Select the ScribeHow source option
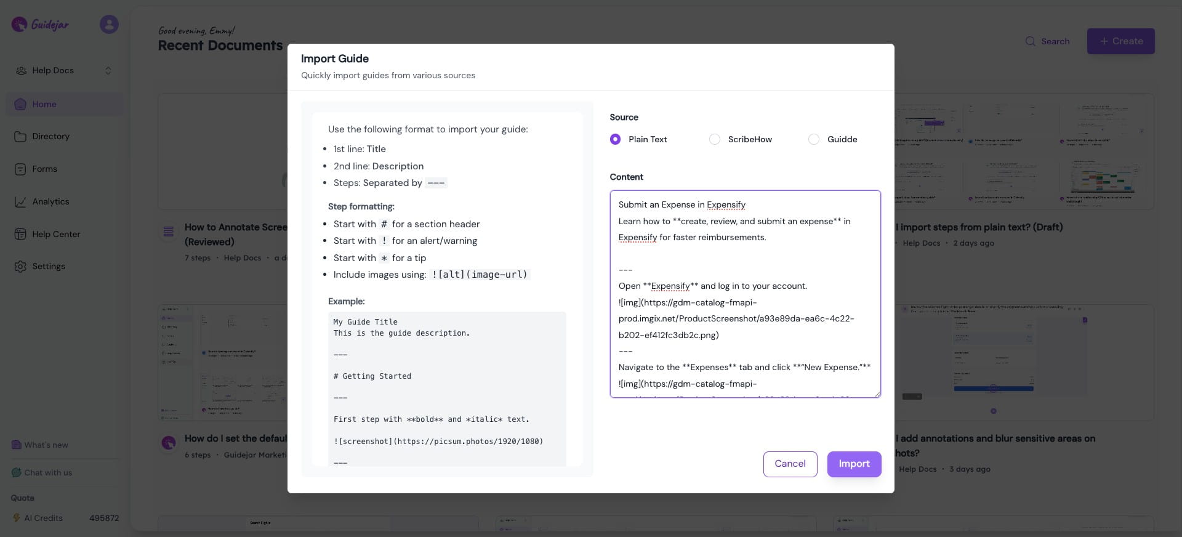The width and height of the screenshot is (1182, 537). pyautogui.click(x=715, y=139)
